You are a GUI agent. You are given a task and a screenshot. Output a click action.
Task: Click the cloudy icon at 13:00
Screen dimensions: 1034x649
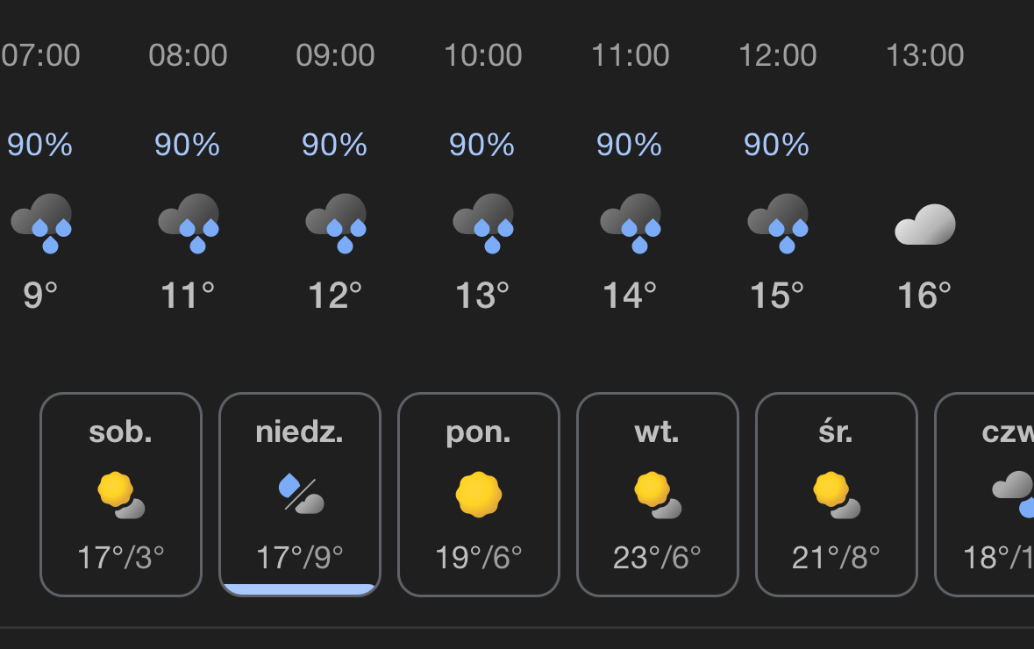coord(925,225)
